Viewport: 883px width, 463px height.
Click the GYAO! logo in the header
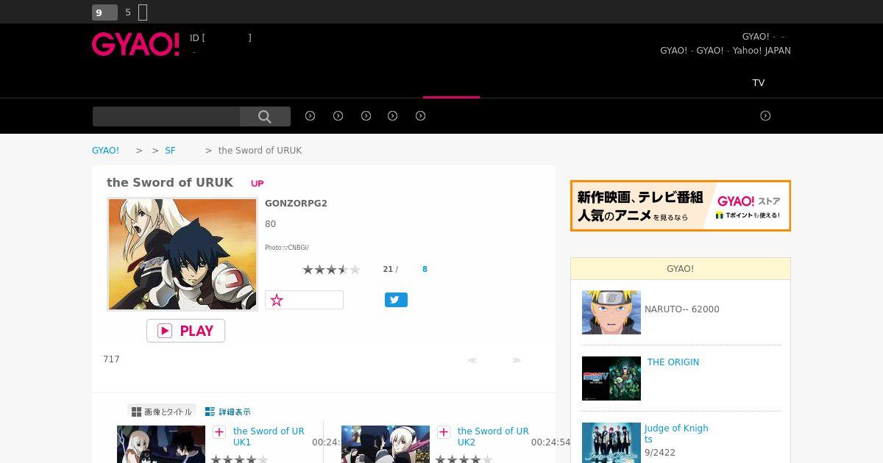coord(135,44)
